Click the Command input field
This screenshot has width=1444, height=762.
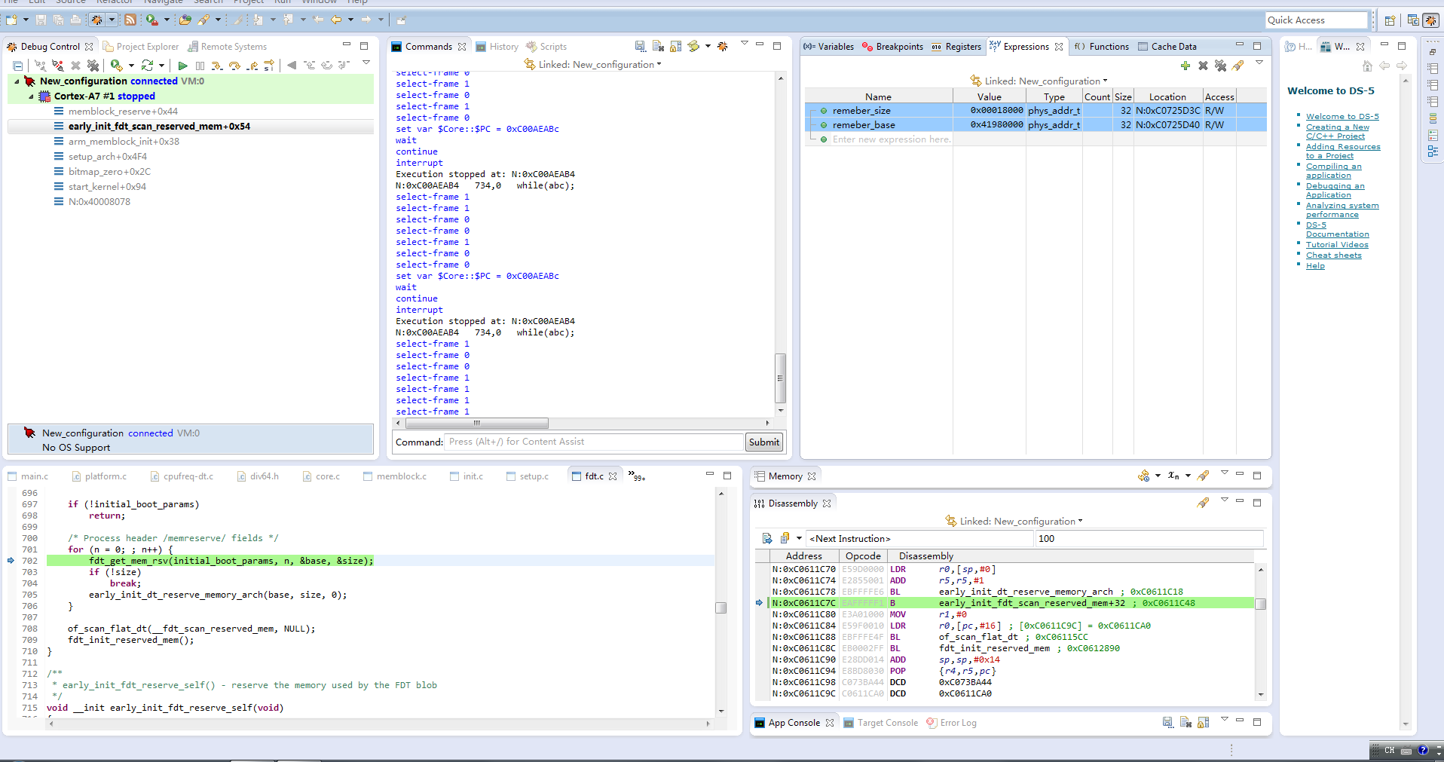click(x=593, y=442)
